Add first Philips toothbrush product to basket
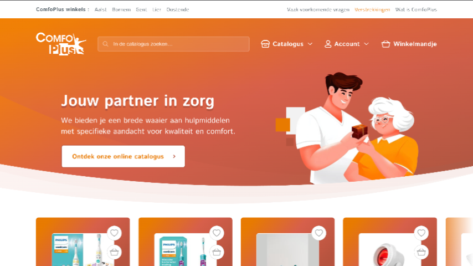The height and width of the screenshot is (266, 473). pos(114,252)
